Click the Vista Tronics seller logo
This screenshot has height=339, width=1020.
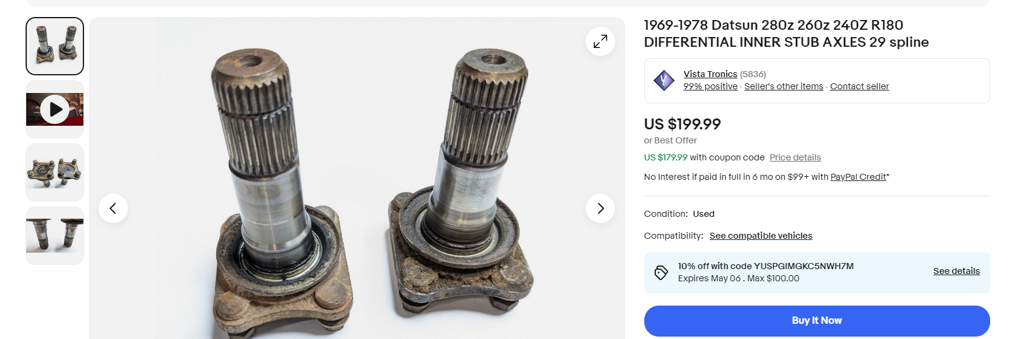coord(663,80)
